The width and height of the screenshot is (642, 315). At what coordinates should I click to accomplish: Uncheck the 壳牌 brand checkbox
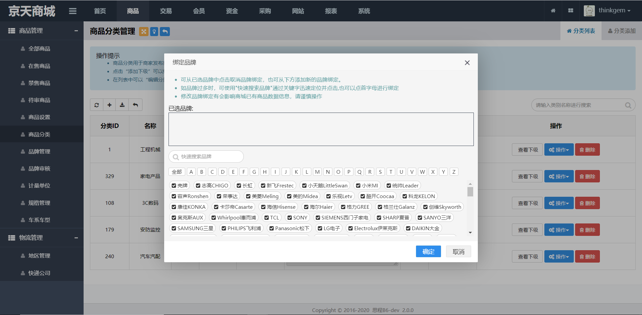click(x=174, y=186)
